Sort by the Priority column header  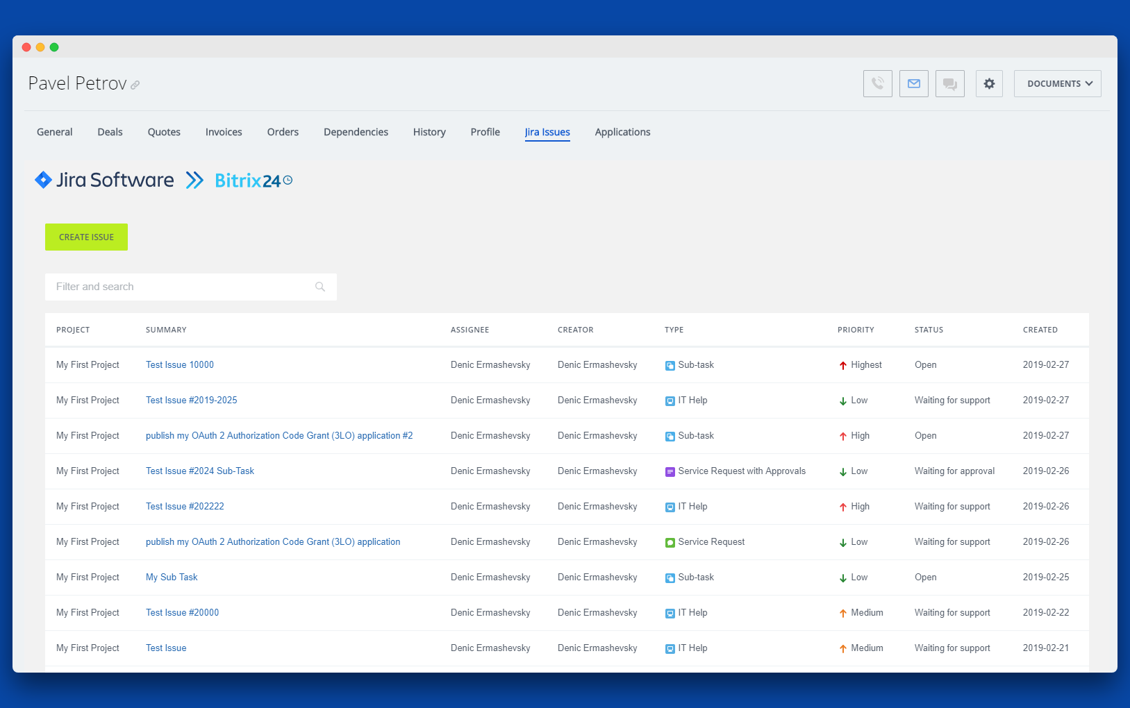[x=855, y=330]
